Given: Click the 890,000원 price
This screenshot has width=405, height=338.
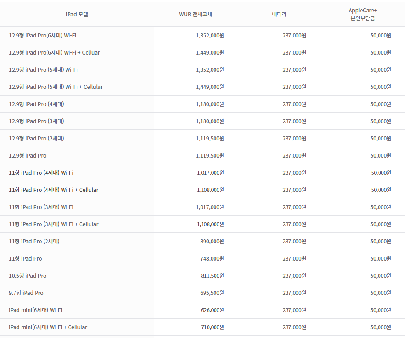Looking at the screenshot, I should tap(212, 241).
